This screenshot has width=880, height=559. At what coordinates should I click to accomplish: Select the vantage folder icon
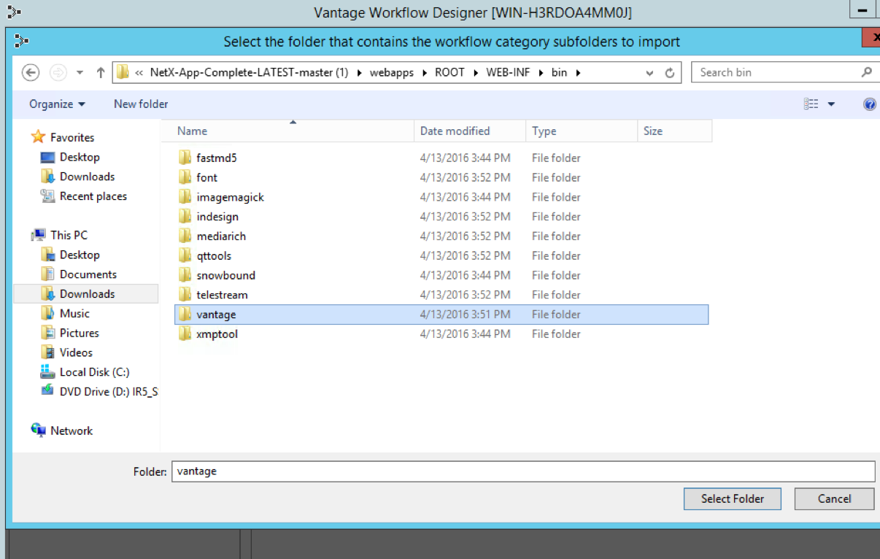(x=185, y=315)
